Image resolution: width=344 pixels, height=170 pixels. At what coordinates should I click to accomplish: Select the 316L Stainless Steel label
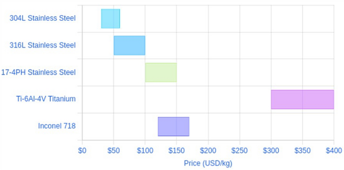[x=43, y=45]
